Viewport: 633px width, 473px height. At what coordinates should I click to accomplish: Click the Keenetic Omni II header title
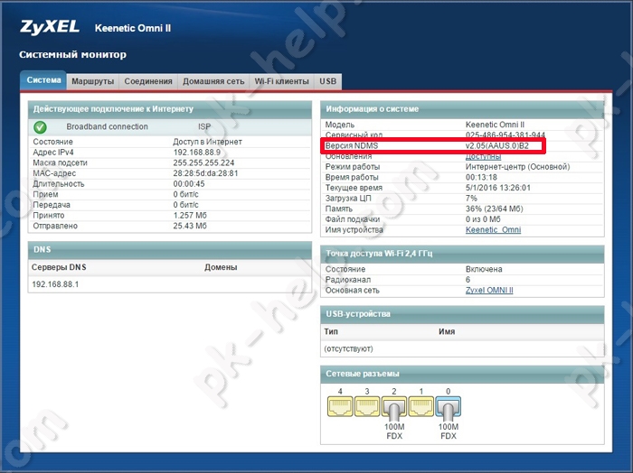(x=133, y=28)
